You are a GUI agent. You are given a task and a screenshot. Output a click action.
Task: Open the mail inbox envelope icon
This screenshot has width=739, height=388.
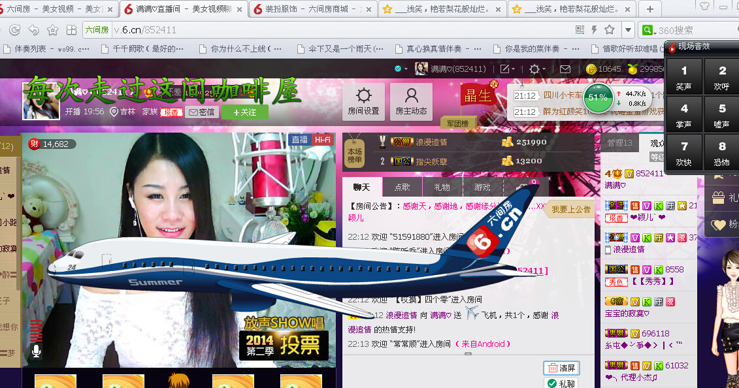coord(565,69)
